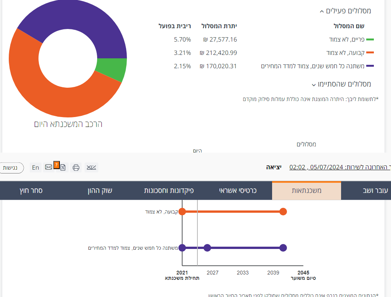Collapse the מסלולים פעילים section chevron
Image resolution: width=391 pixels, height=297 pixels.
click(322, 11)
